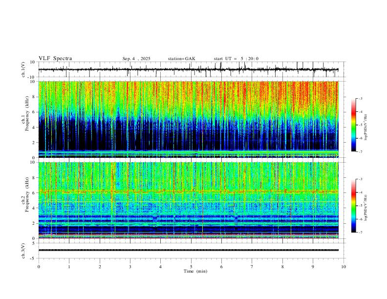
Task: Click the ch.2 PSD color scale bar
Action: click(x=353, y=206)
